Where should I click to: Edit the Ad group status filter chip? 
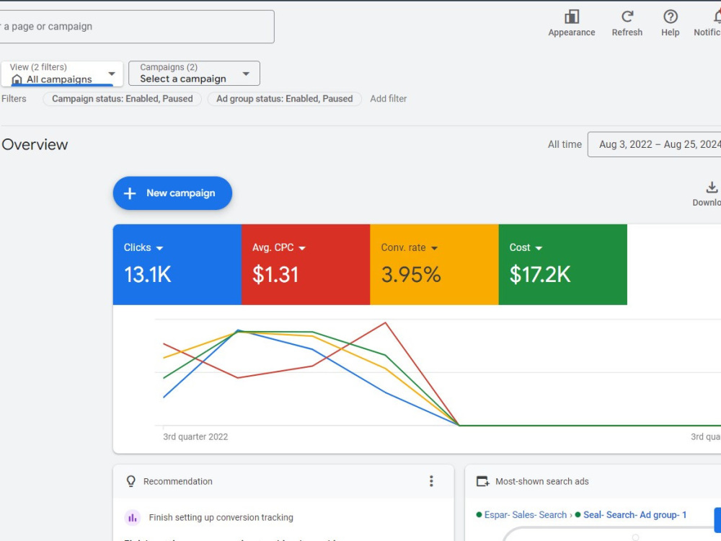pyautogui.click(x=285, y=99)
